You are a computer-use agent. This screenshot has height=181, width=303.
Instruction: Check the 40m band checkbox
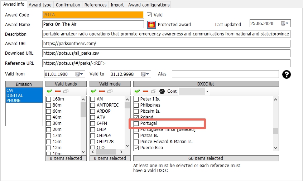coord(48,117)
